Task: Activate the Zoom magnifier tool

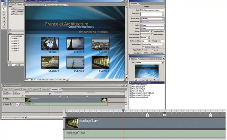Action: [4, 21]
